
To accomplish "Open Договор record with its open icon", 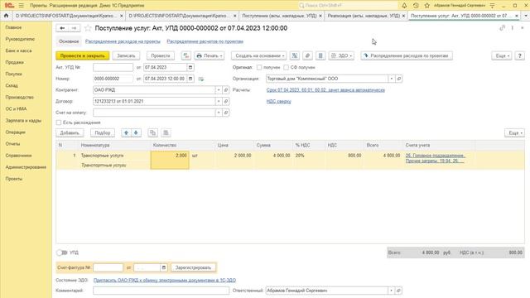I will pos(226,101).
